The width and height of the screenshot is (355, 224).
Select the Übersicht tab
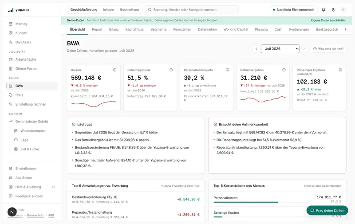point(77,29)
